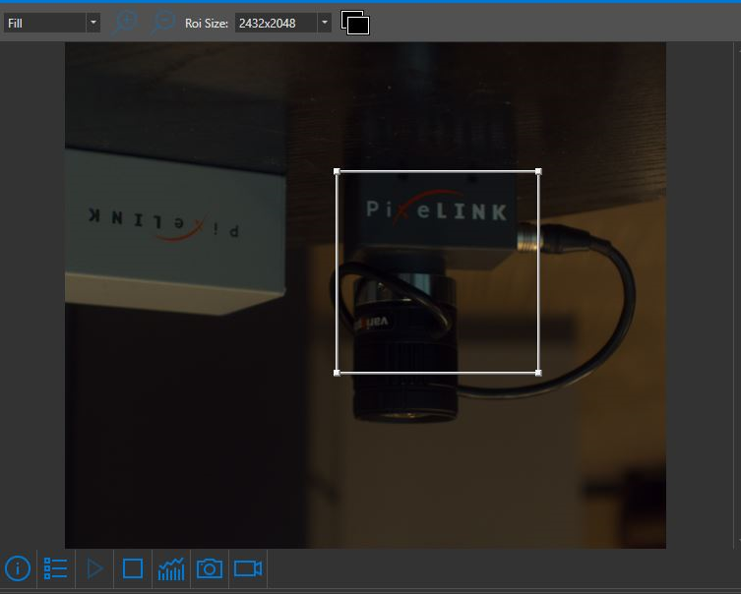Click the Fill text in view combo box
The height and width of the screenshot is (594, 741).
tap(15, 24)
